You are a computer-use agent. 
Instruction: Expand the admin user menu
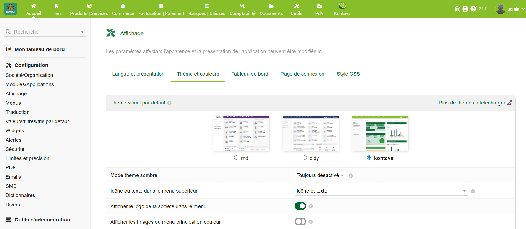pos(523,9)
